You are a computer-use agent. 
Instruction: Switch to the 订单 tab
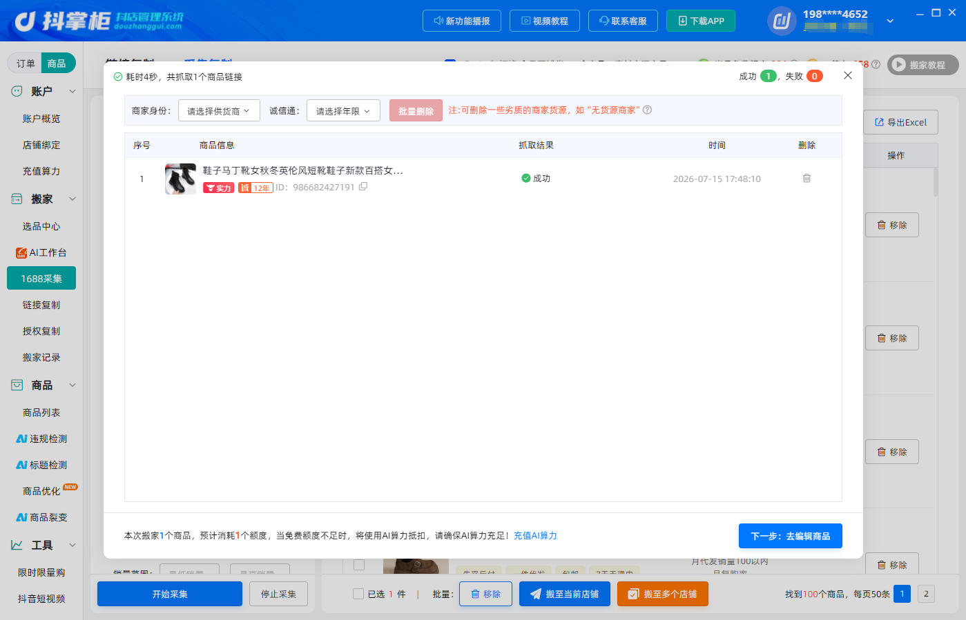pos(26,63)
